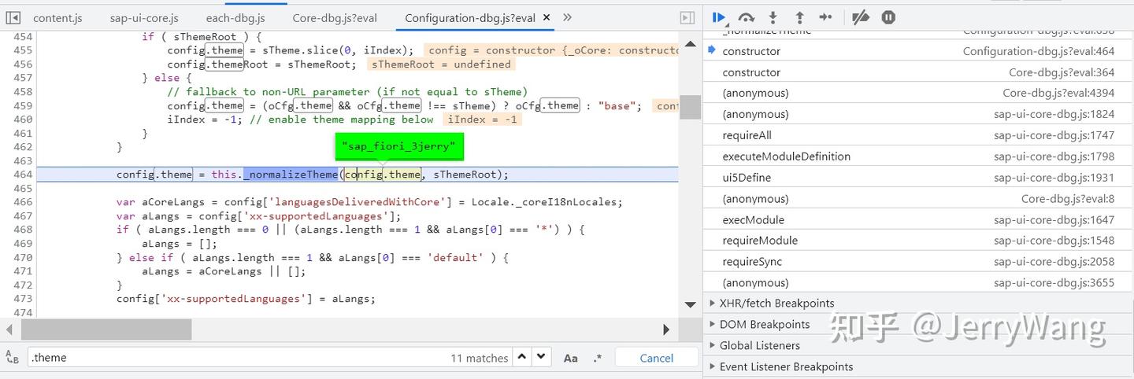This screenshot has height=379, width=1134.
Task: Select constructor frame at Configuration-dbg.js?eval:464
Action: click(x=918, y=51)
